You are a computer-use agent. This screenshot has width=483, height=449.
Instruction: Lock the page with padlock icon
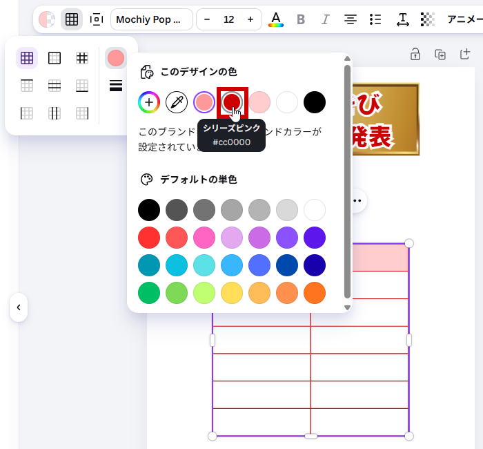pos(415,55)
